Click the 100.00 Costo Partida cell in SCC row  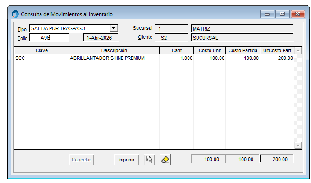243,58
